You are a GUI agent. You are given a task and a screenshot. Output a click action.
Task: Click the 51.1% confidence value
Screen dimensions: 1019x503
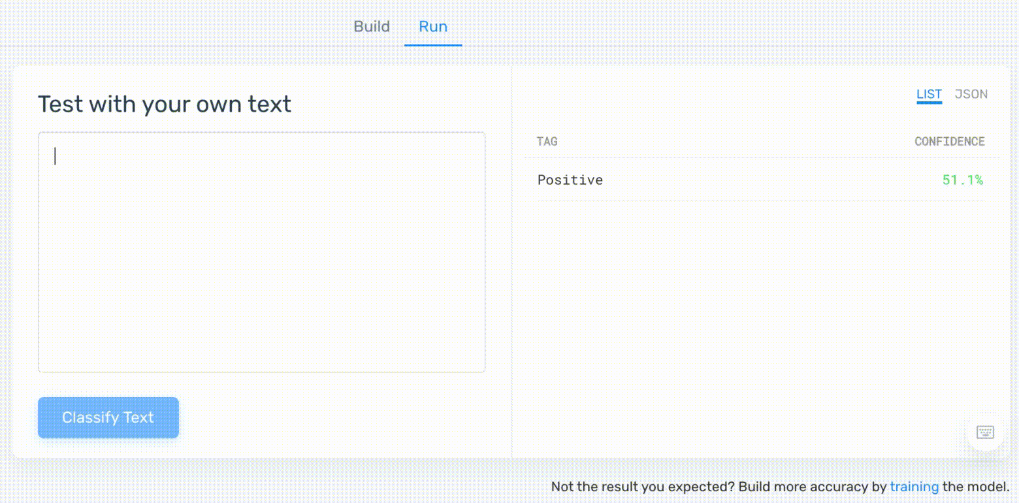coord(962,180)
